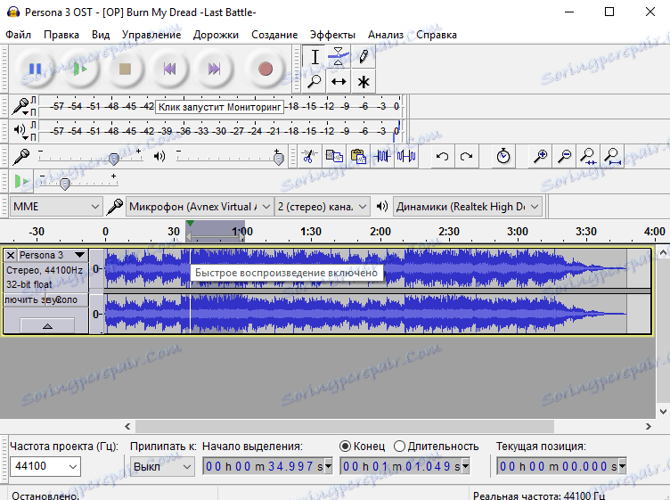Click the Cut scissors icon
Image resolution: width=670 pixels, height=500 pixels.
click(x=309, y=157)
